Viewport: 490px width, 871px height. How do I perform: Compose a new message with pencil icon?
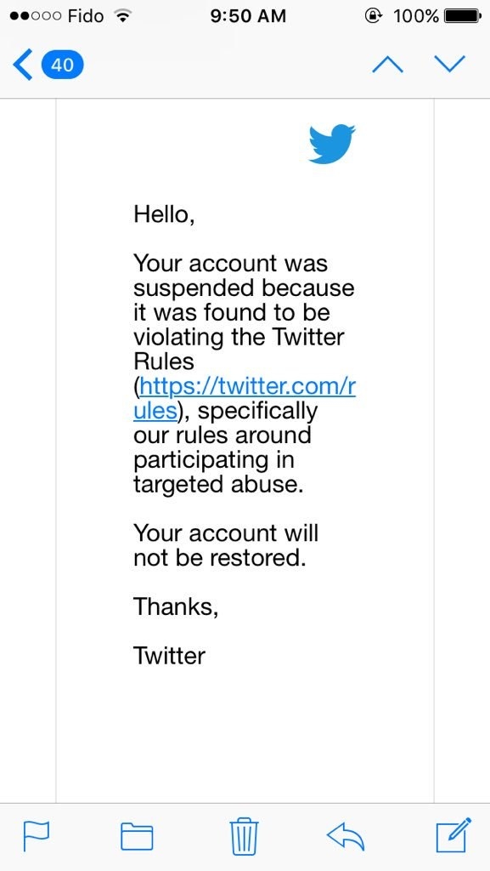[x=453, y=835]
